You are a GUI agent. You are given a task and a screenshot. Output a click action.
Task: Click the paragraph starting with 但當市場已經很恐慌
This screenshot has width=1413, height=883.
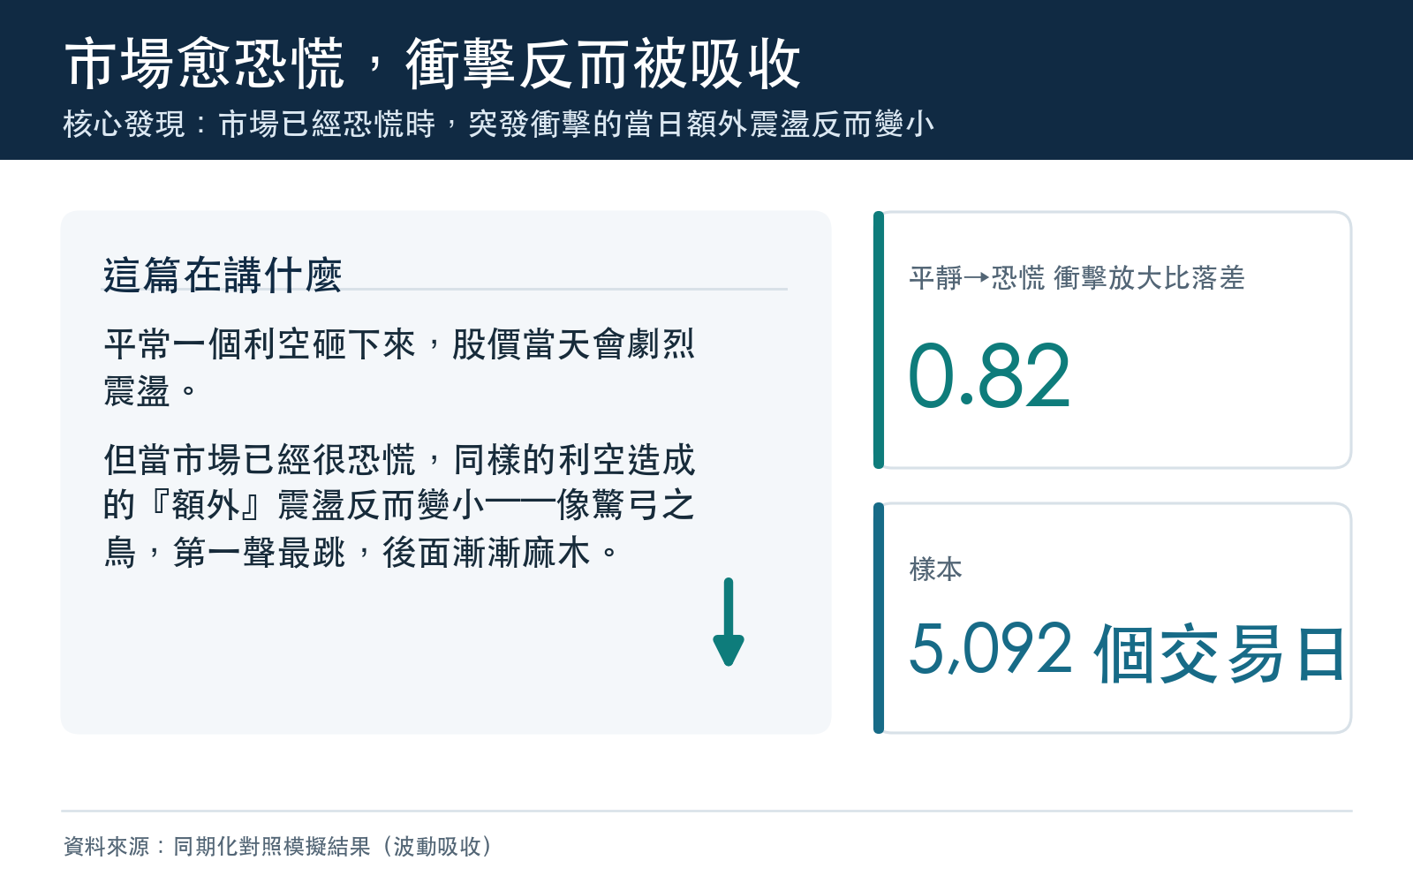(x=399, y=506)
